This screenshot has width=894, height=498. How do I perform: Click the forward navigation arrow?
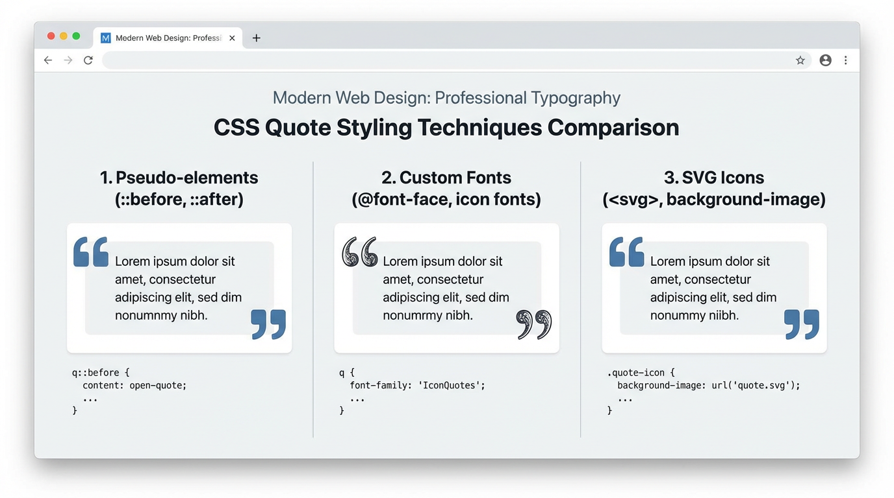tap(68, 60)
